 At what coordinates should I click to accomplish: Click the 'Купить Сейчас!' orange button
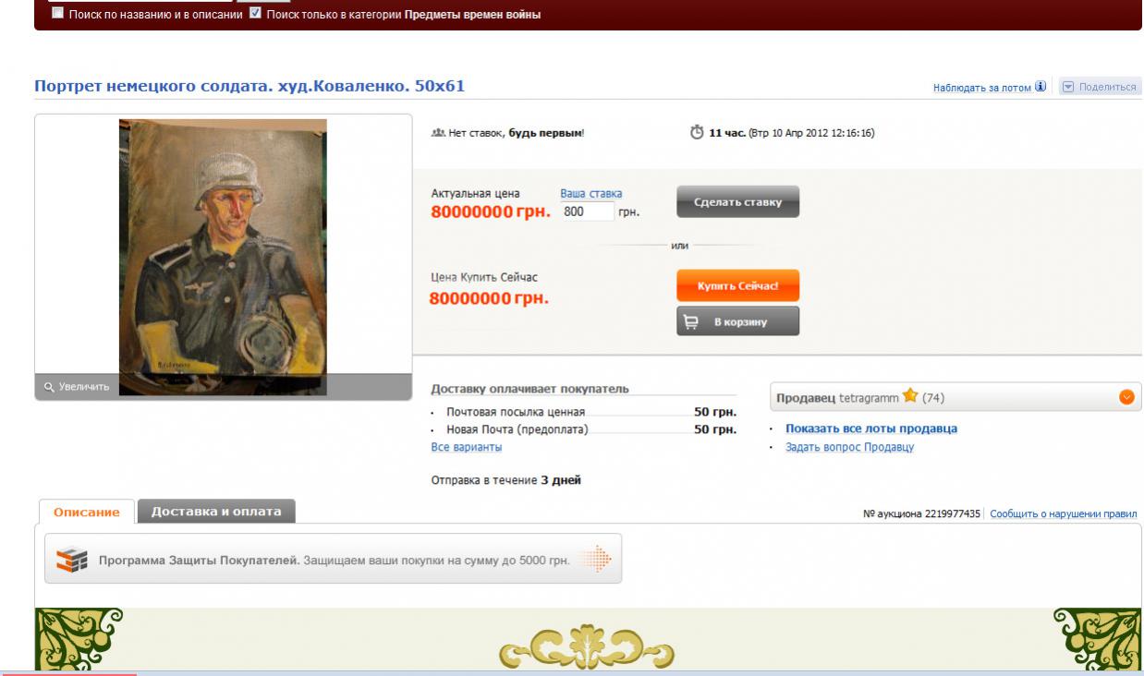tap(737, 285)
